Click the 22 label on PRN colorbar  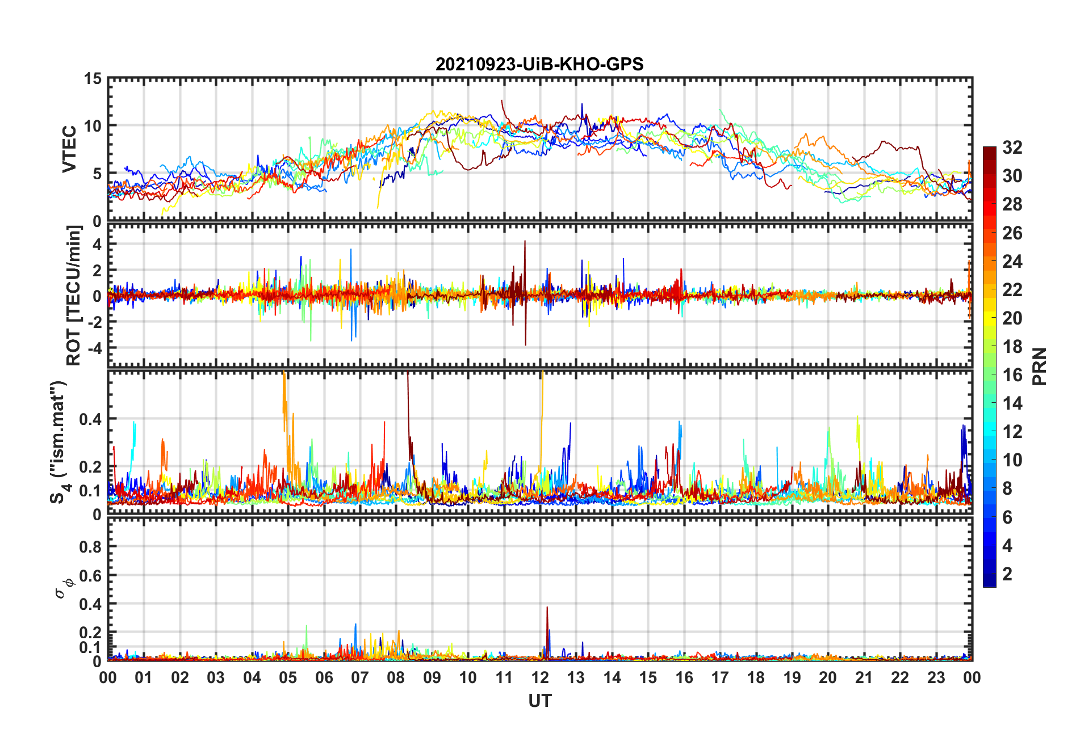(1012, 289)
